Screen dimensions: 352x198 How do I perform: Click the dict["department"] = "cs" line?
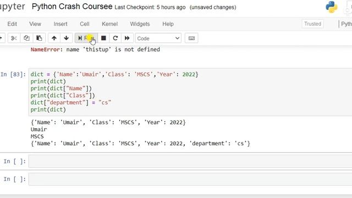tap(71, 103)
